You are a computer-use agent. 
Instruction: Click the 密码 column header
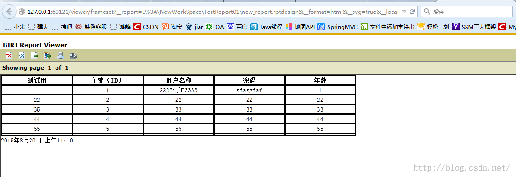coord(249,80)
